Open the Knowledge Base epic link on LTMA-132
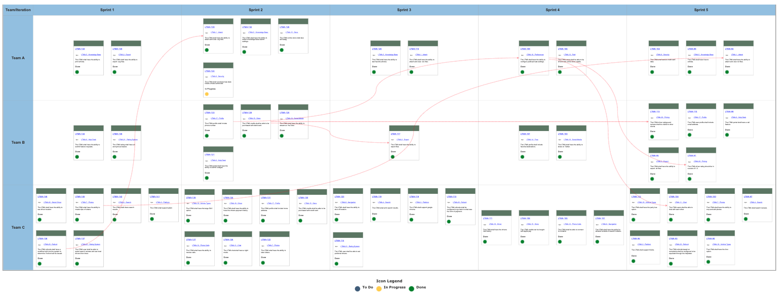Screen dimensions: 784x296 pos(258,32)
